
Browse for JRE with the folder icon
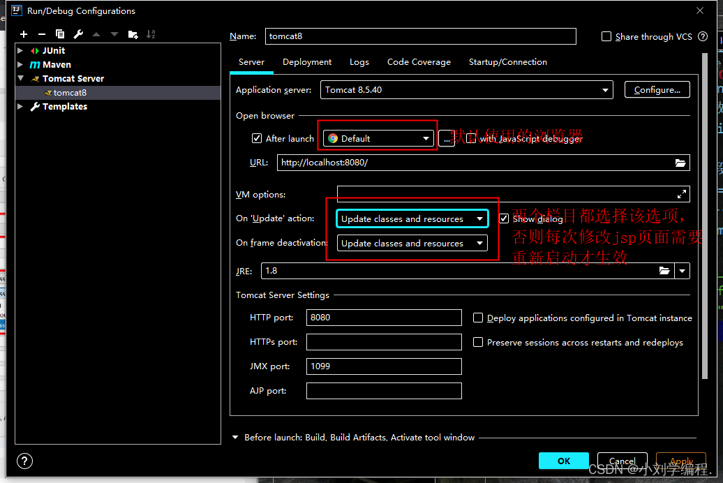[664, 271]
